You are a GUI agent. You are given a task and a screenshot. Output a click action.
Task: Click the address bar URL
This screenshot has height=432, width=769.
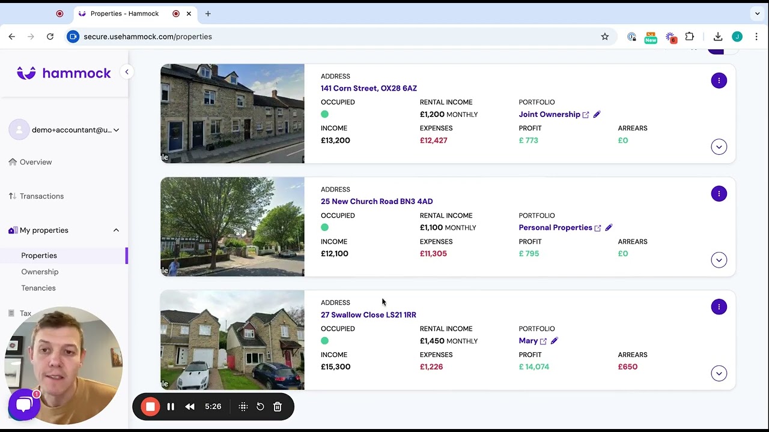pos(148,37)
